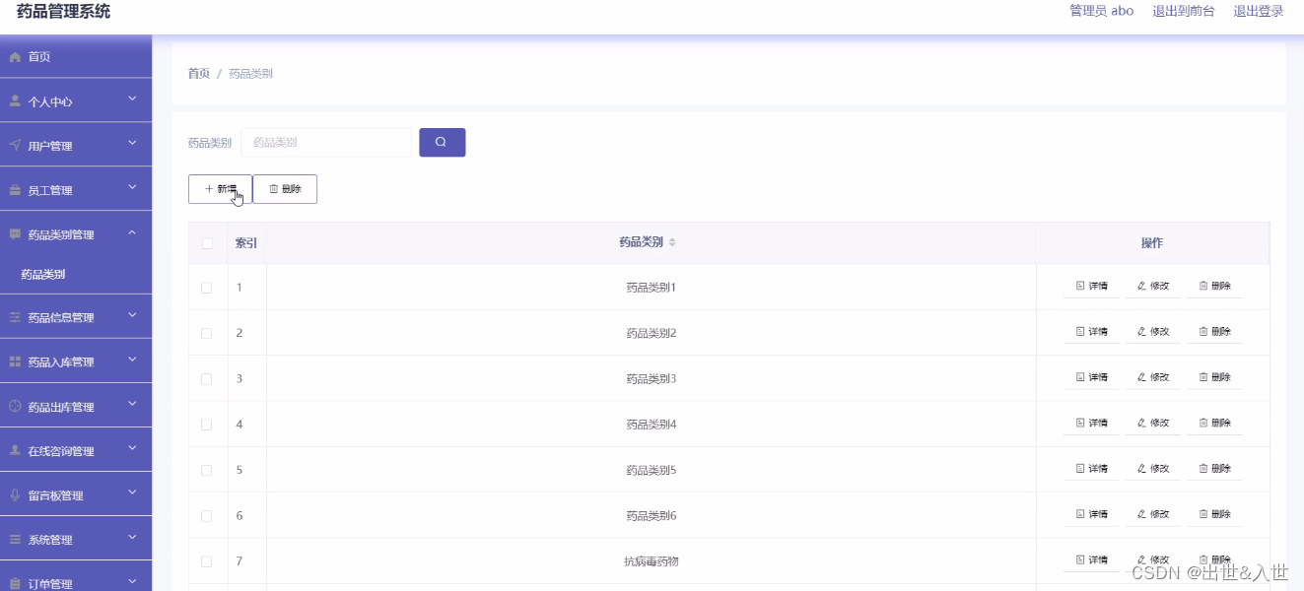Check the box for row 3
Screen dimensions: 1304x591
[206, 378]
